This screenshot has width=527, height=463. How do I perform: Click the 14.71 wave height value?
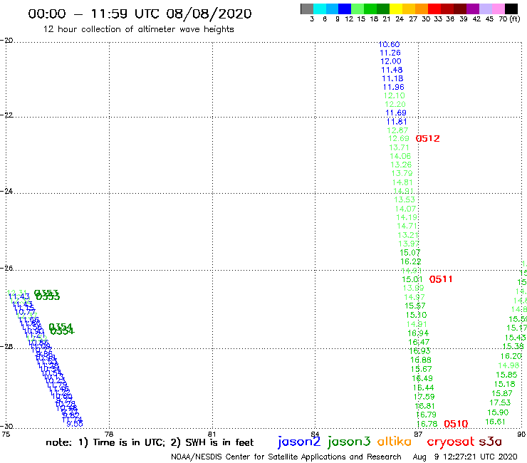pos(407,226)
